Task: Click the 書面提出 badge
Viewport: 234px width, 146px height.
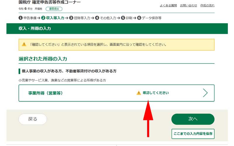Action: [x=54, y=9]
